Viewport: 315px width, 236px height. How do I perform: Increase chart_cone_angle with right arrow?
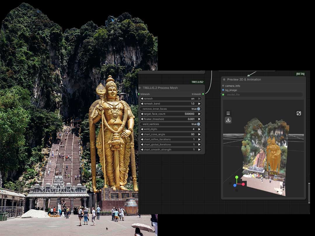coord(199,134)
